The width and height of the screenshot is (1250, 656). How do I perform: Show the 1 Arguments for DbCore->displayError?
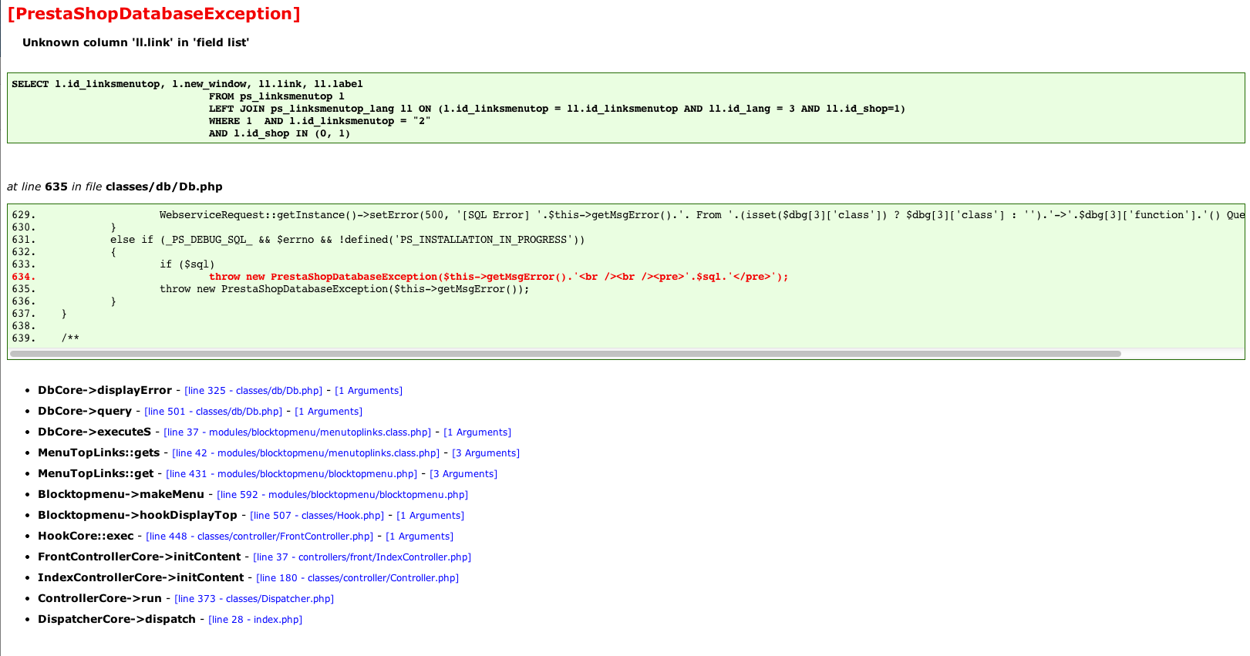(x=369, y=391)
